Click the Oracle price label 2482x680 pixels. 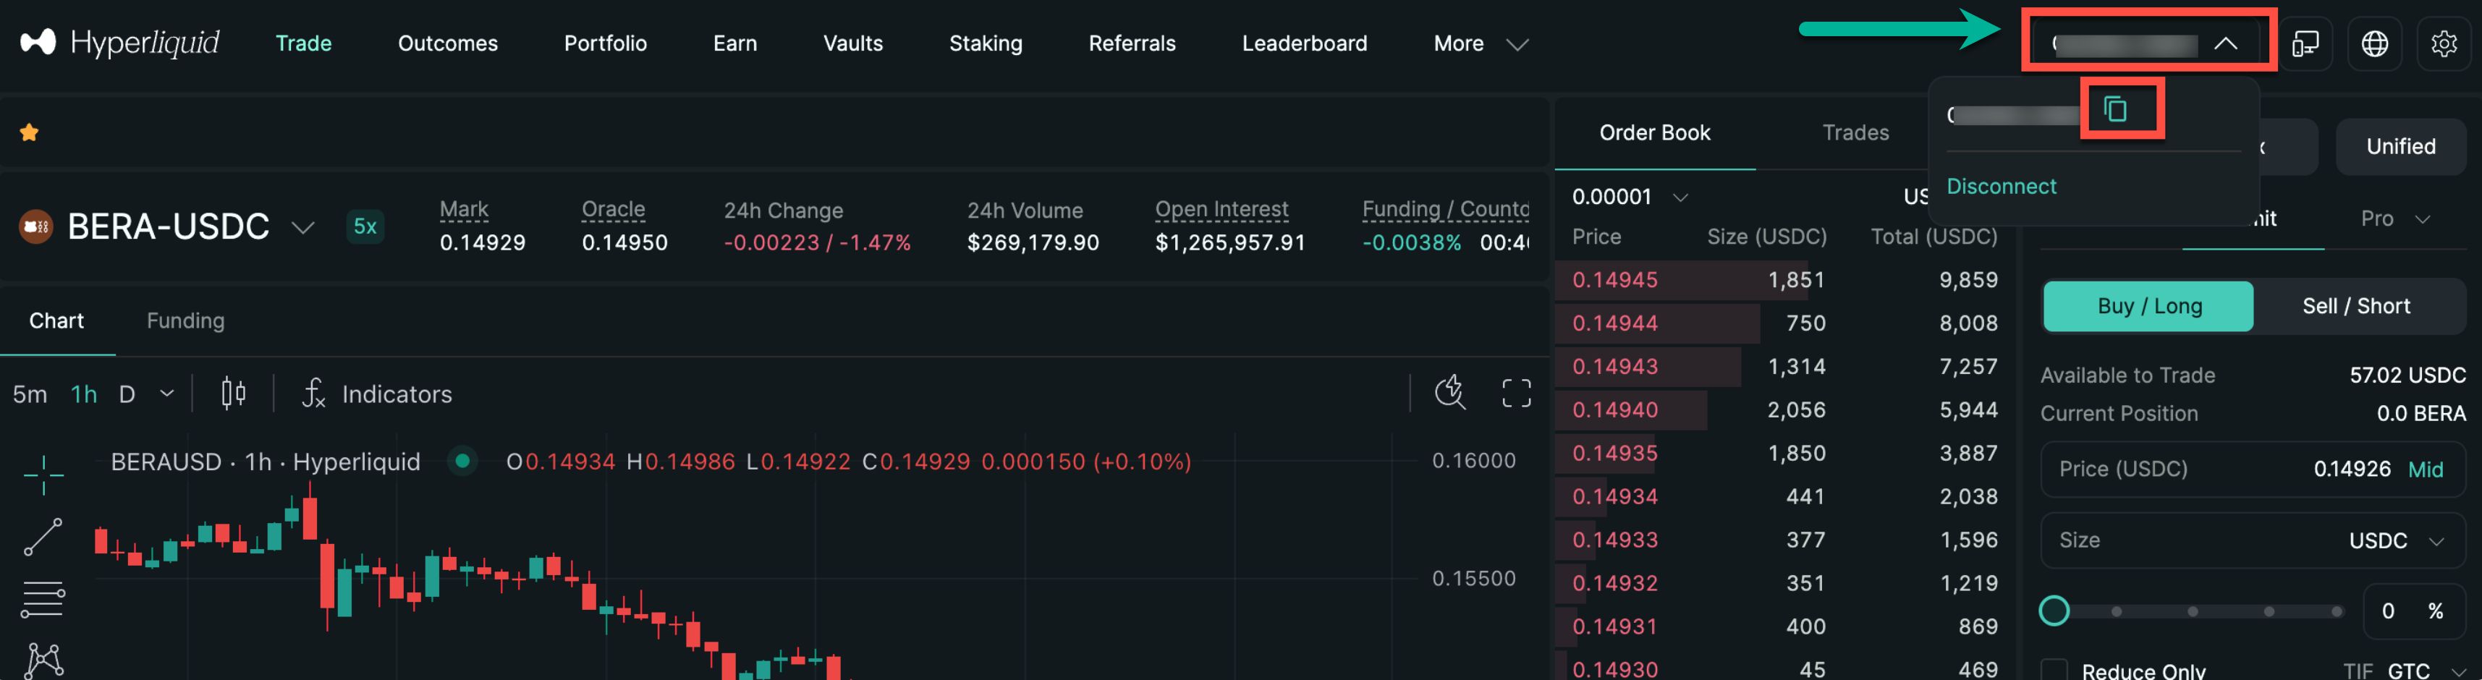click(614, 209)
